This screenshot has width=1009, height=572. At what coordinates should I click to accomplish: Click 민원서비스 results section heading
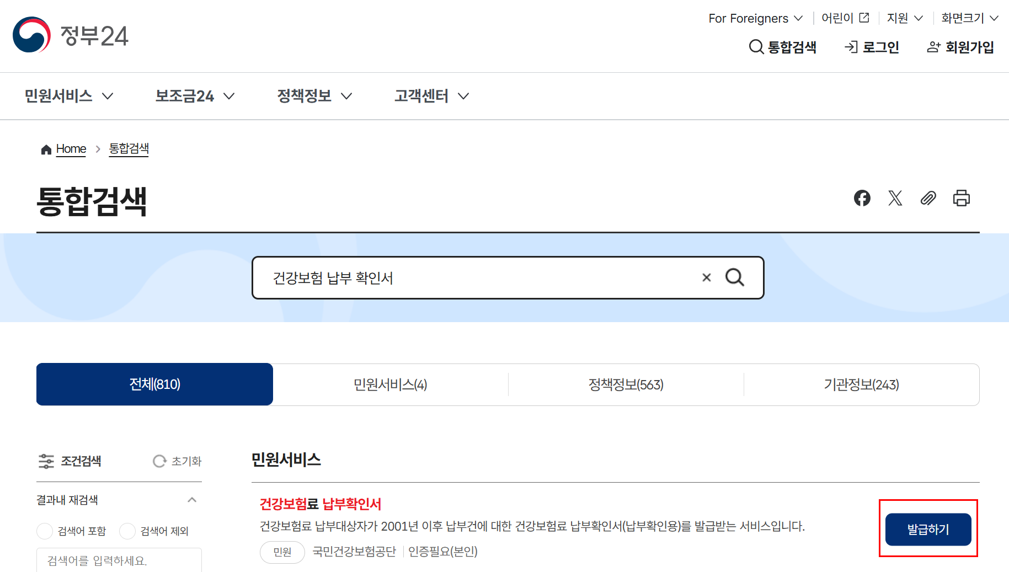(x=286, y=459)
